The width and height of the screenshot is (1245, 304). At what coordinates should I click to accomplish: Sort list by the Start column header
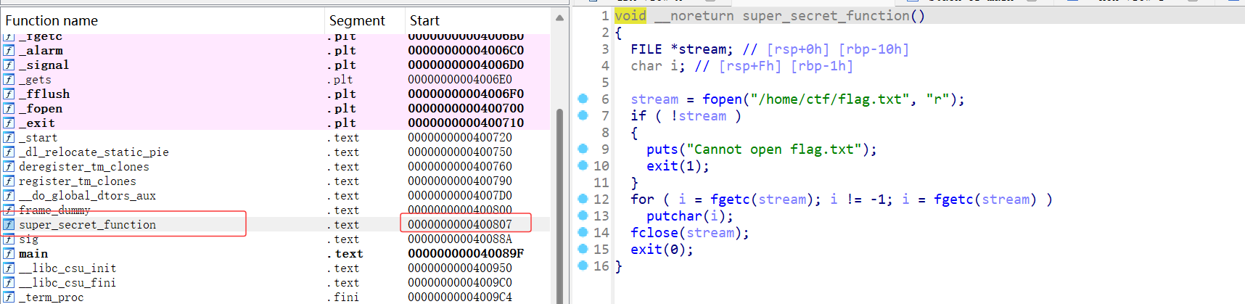pos(424,21)
